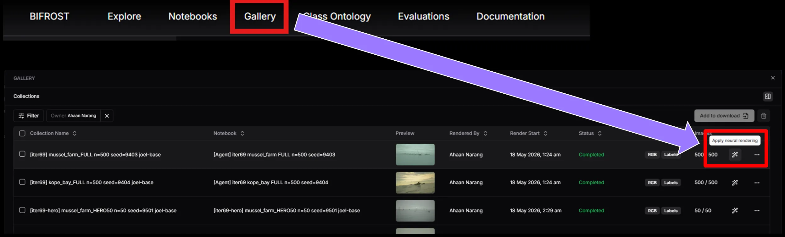Image resolution: width=785 pixels, height=237 pixels.
Task: Click the Add to download button
Action: point(724,116)
